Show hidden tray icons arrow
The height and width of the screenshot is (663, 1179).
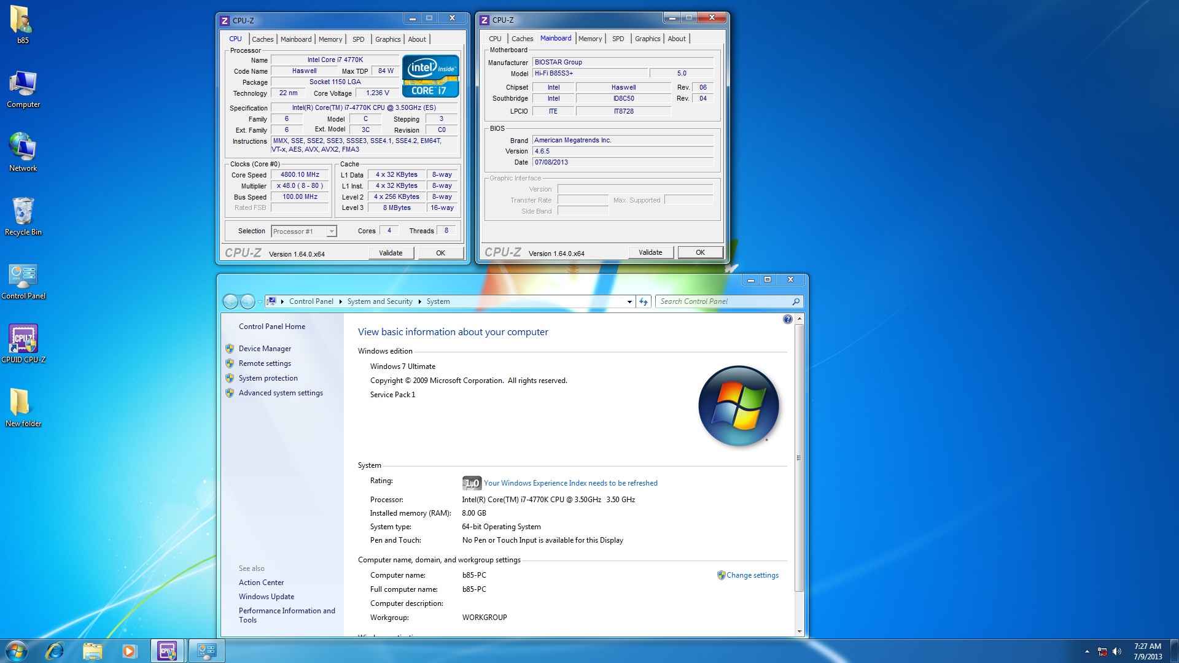pos(1087,651)
